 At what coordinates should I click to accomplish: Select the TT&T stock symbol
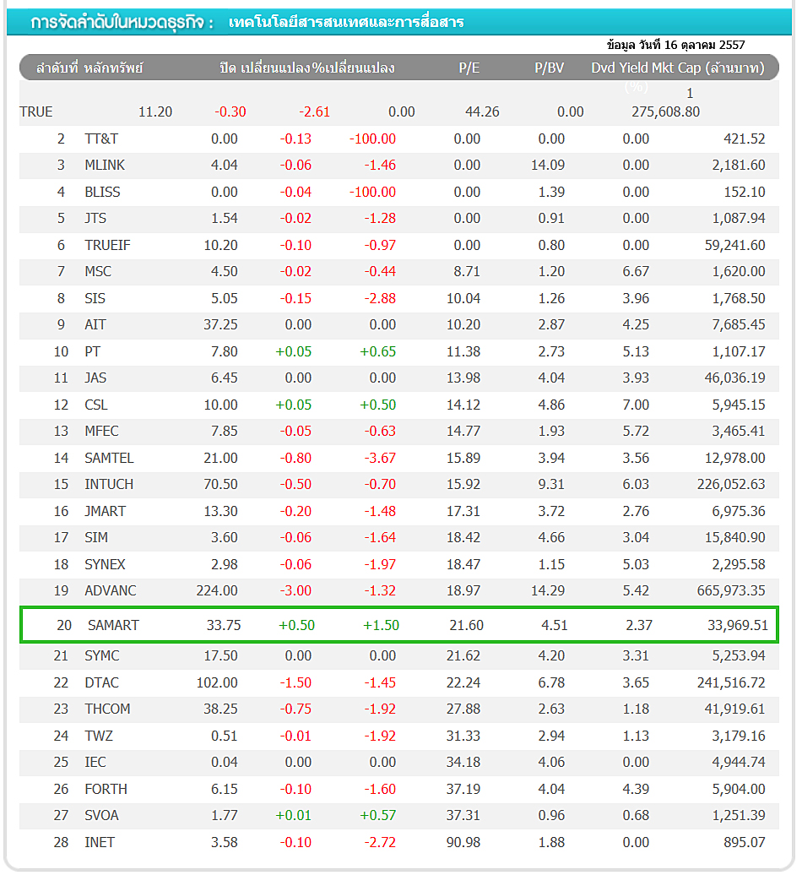coord(101,139)
